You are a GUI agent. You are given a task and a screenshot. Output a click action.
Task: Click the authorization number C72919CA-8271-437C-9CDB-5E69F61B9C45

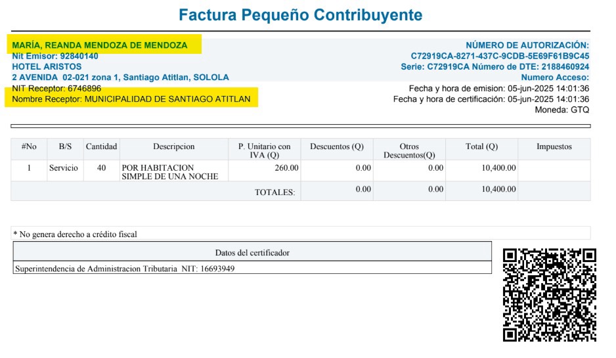point(500,56)
